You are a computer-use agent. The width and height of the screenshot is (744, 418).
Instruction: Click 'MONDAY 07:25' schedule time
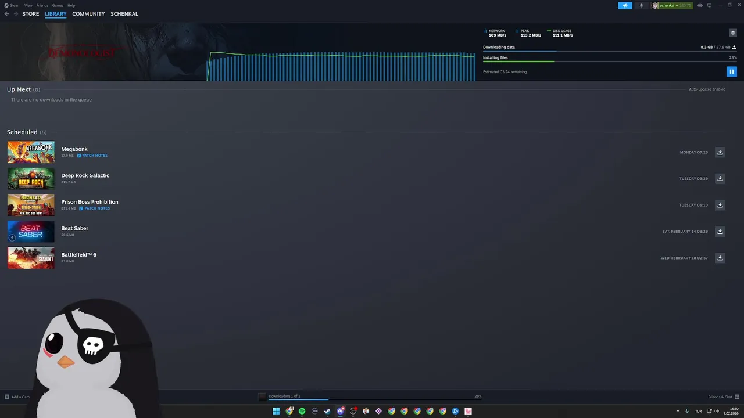pos(693,152)
